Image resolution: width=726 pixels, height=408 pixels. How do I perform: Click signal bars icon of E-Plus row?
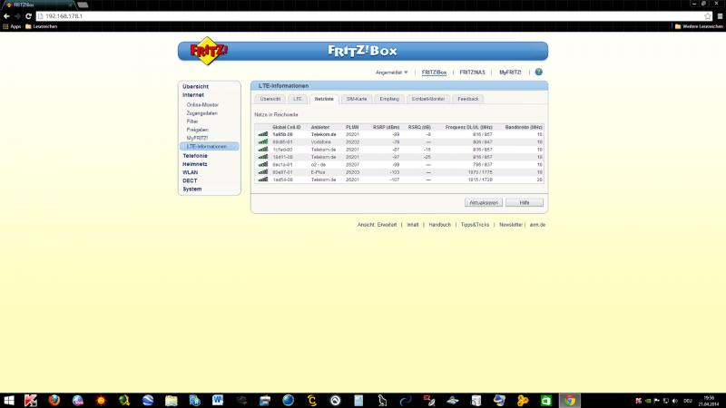tap(263, 171)
